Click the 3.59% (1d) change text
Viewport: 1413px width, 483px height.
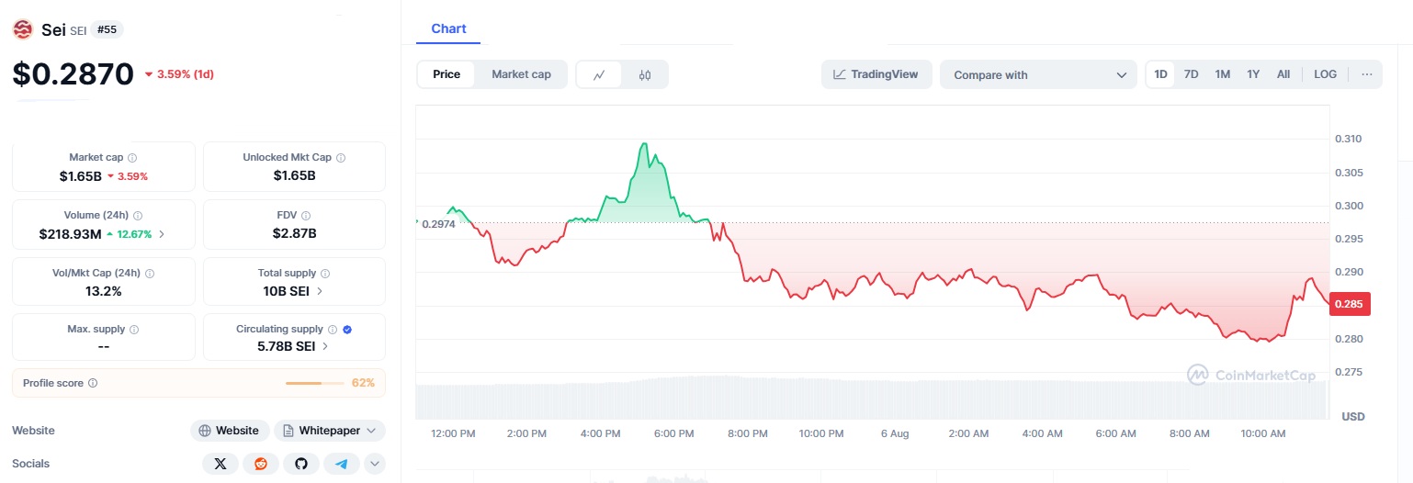[x=185, y=74]
